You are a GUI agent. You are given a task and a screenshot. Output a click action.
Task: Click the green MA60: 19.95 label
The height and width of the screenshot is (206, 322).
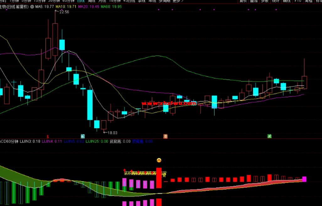(111, 7)
